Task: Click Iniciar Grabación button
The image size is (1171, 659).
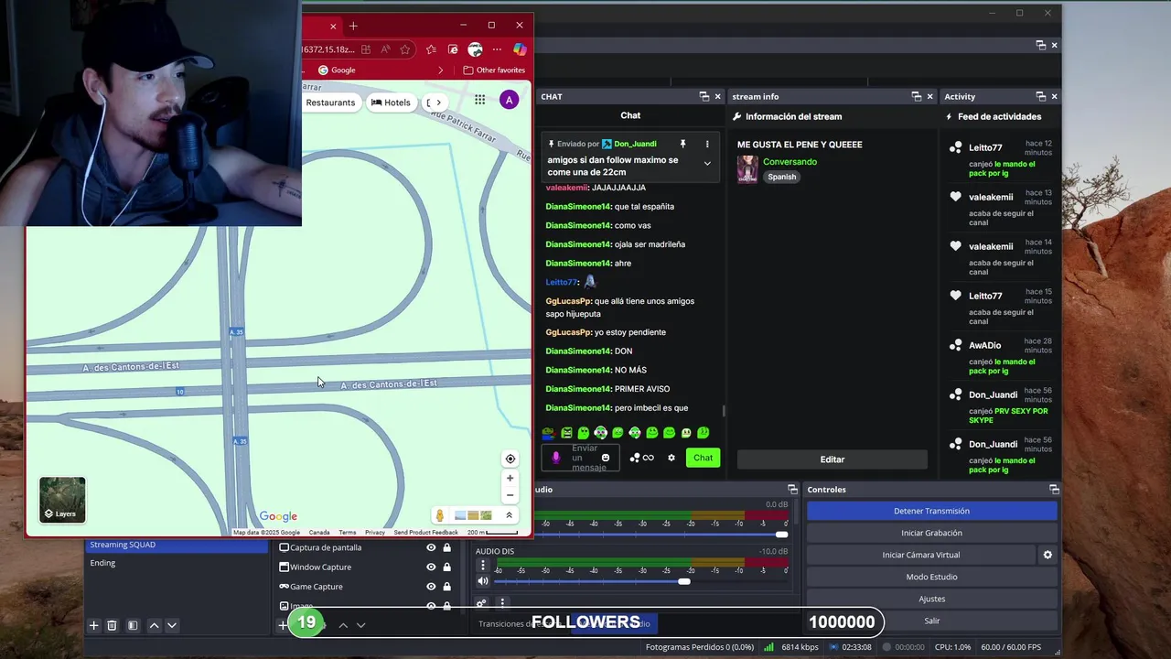Action: 931,533
